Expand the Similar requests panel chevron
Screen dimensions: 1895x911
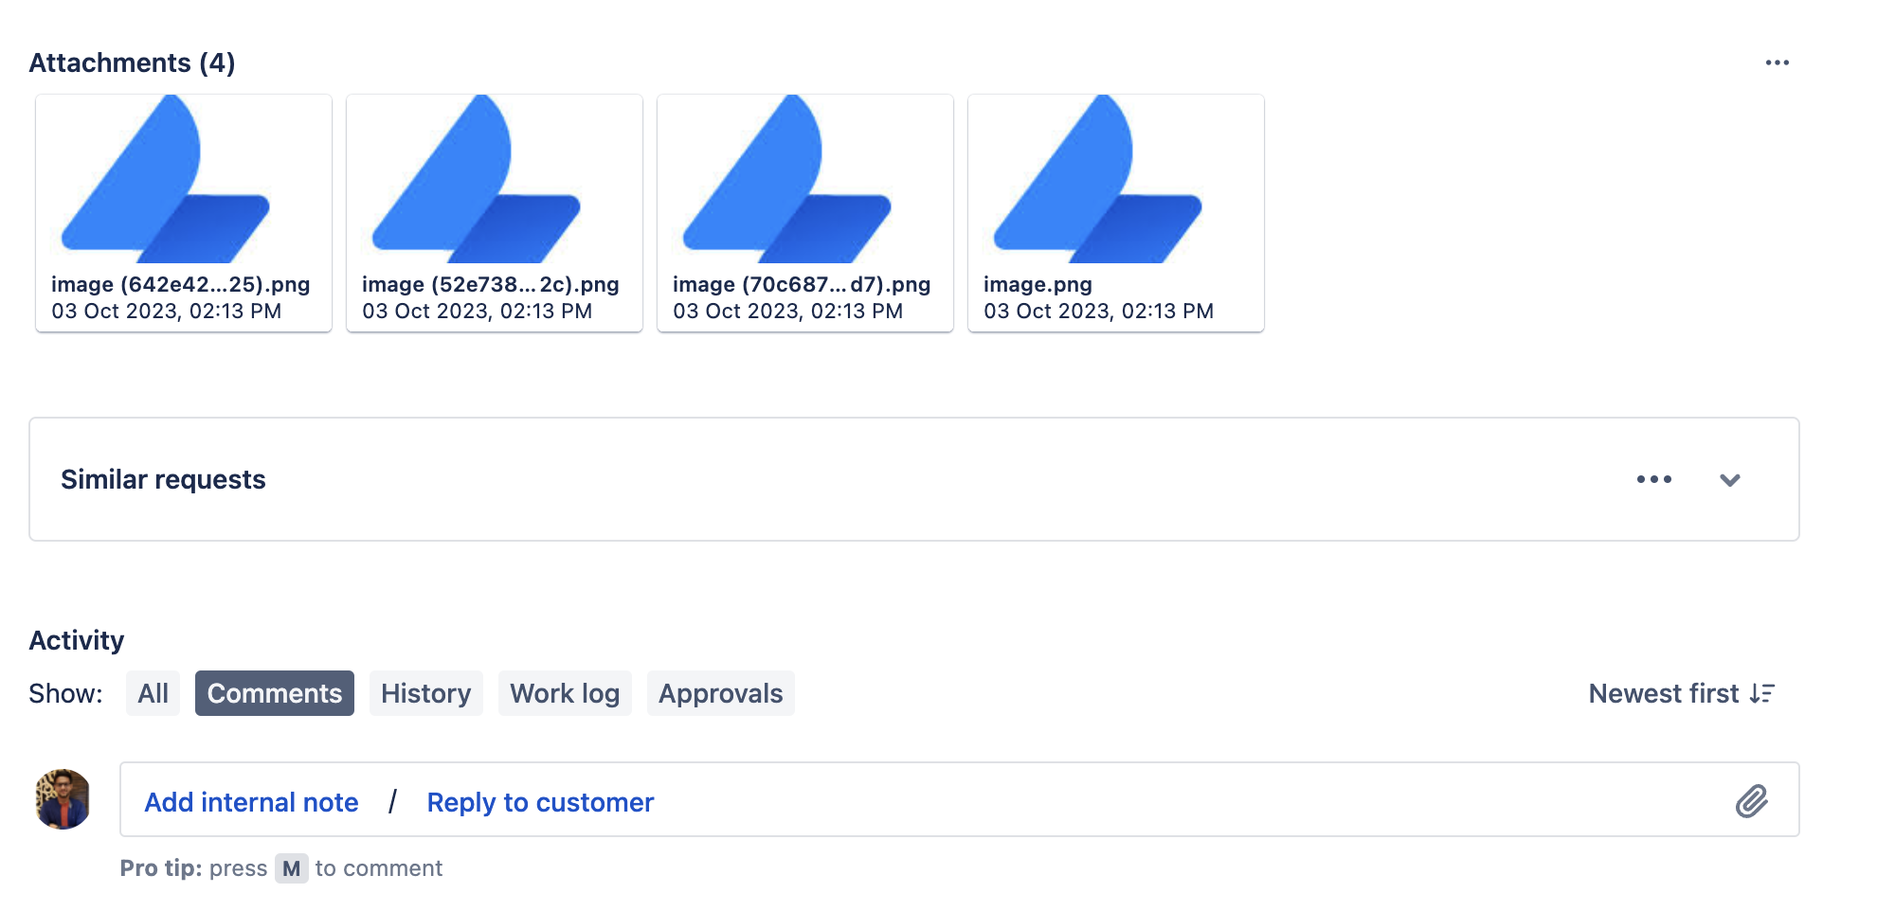[1730, 480]
